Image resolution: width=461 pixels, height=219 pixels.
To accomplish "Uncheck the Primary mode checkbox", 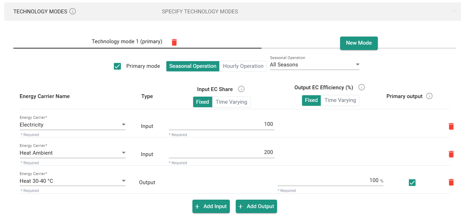I will pyautogui.click(x=117, y=66).
